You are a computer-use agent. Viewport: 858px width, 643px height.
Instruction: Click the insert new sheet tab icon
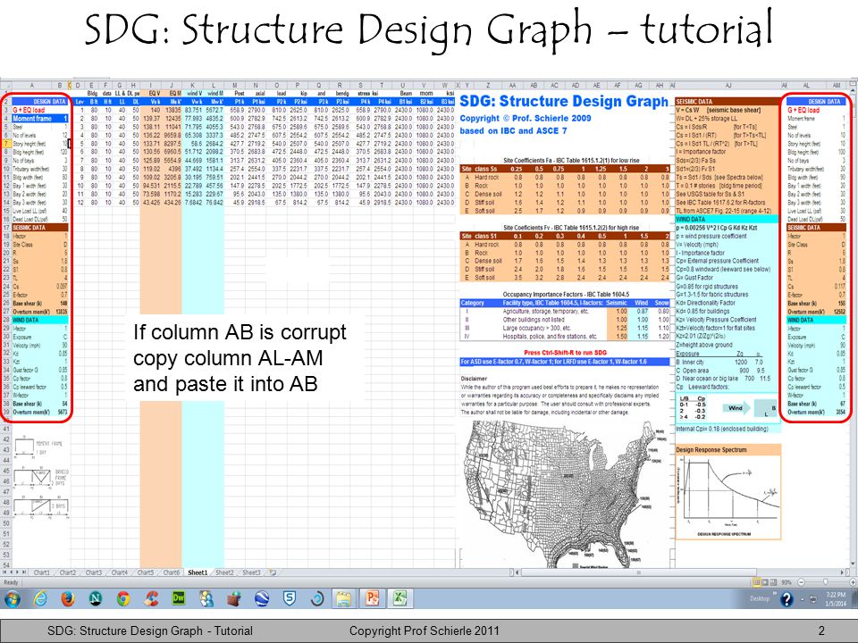click(x=273, y=572)
